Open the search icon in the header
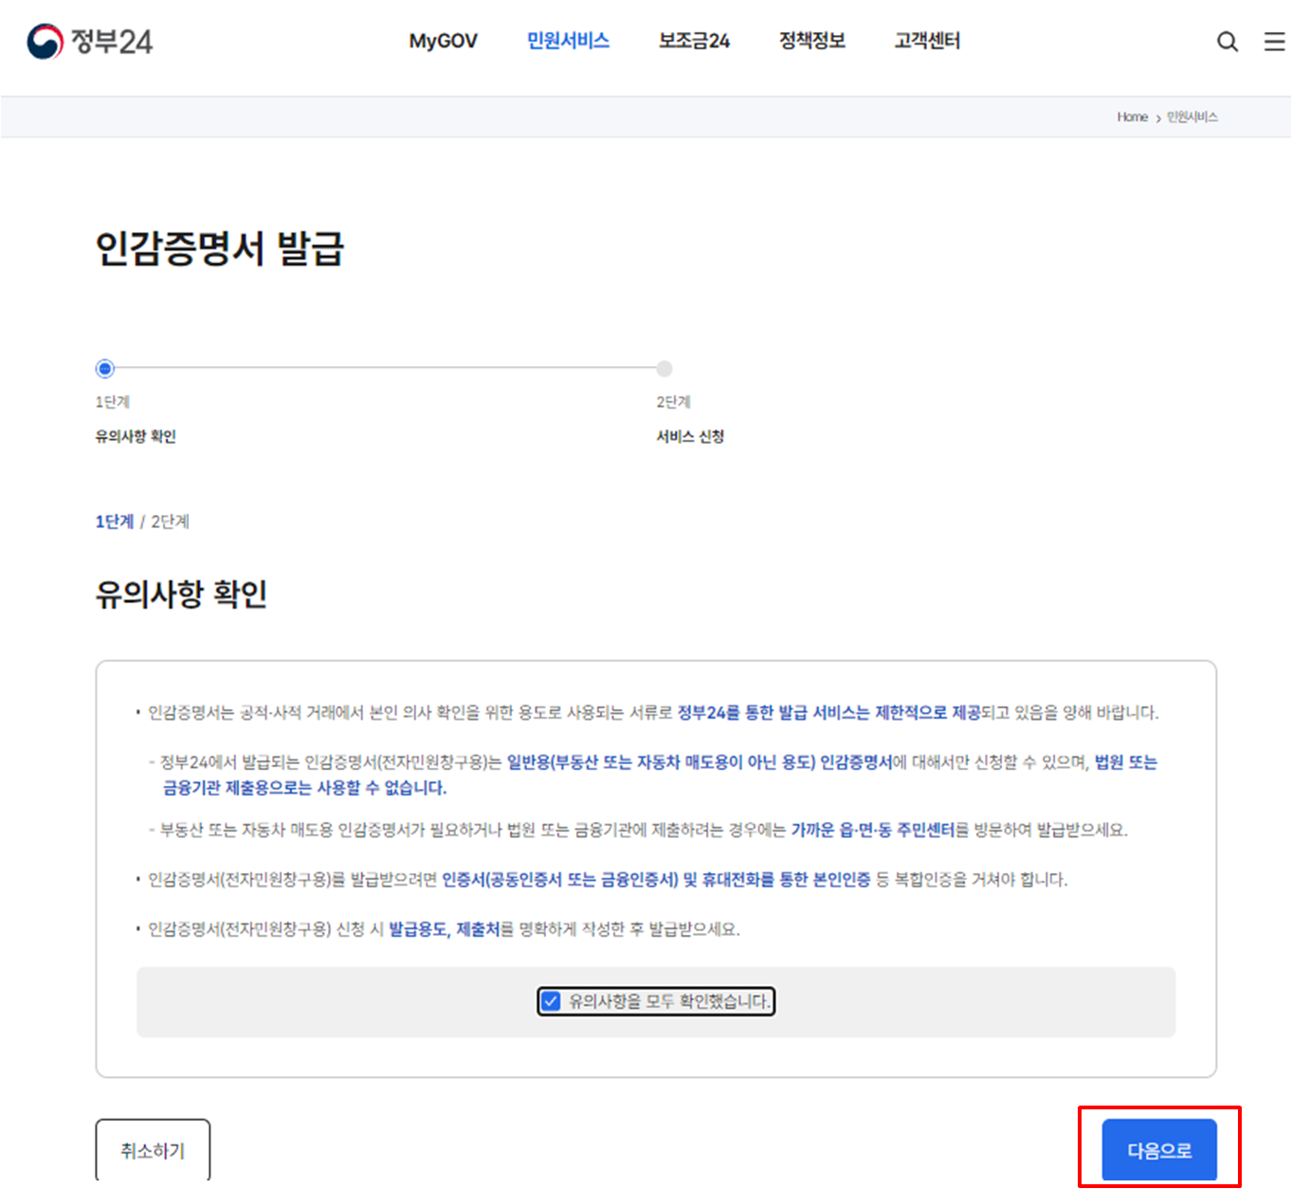Screen dimensions: 1292x1189 pyautogui.click(x=1228, y=42)
